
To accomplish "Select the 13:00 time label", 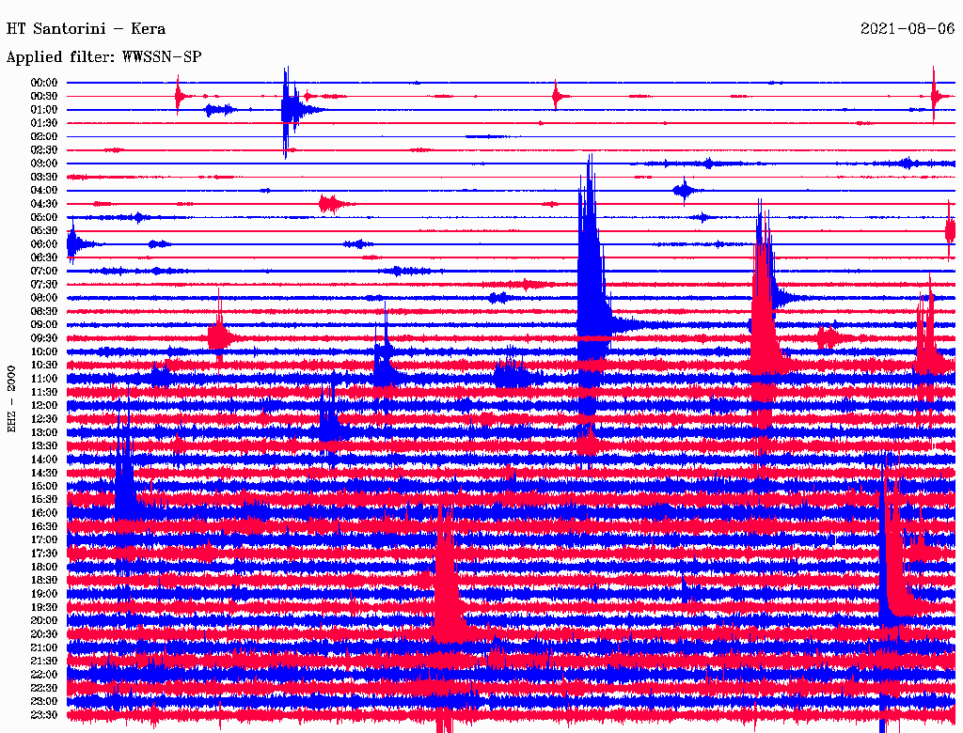I will tap(44, 433).
